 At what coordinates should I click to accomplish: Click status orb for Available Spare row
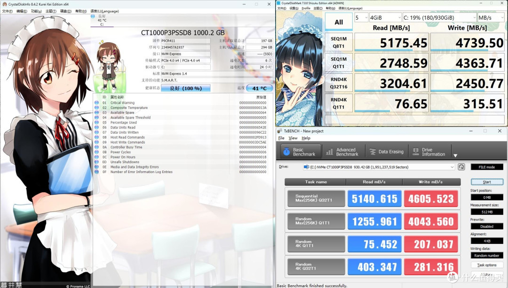(x=96, y=113)
